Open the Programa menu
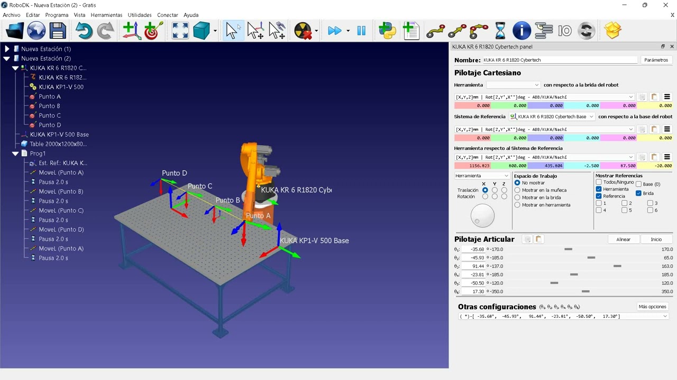 point(57,15)
